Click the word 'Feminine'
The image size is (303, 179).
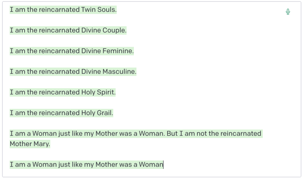(117, 51)
